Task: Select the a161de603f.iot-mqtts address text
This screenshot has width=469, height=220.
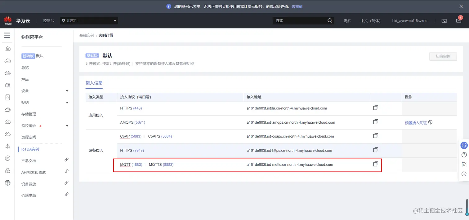Action: 290,165
